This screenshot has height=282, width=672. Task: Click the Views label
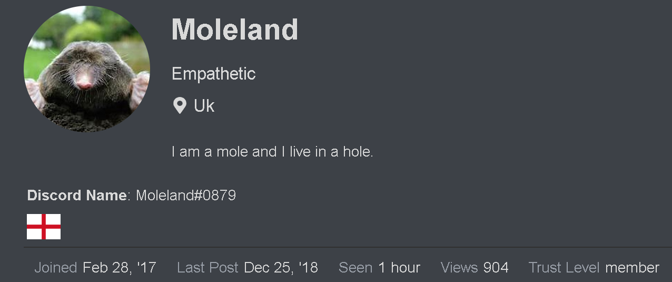tap(459, 268)
